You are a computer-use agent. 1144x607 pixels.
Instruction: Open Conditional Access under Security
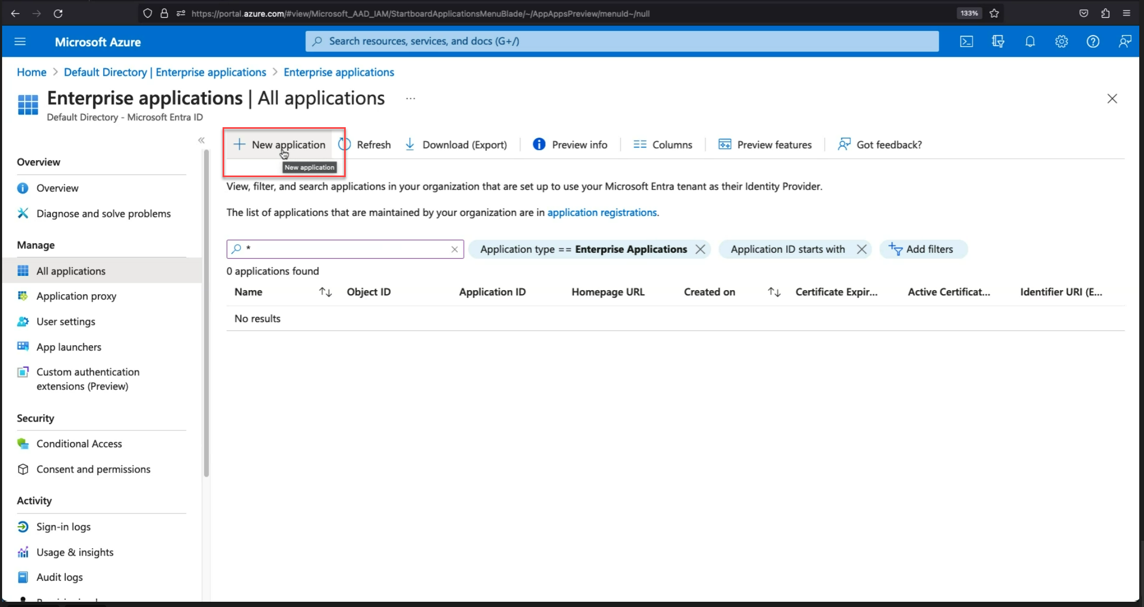(79, 444)
